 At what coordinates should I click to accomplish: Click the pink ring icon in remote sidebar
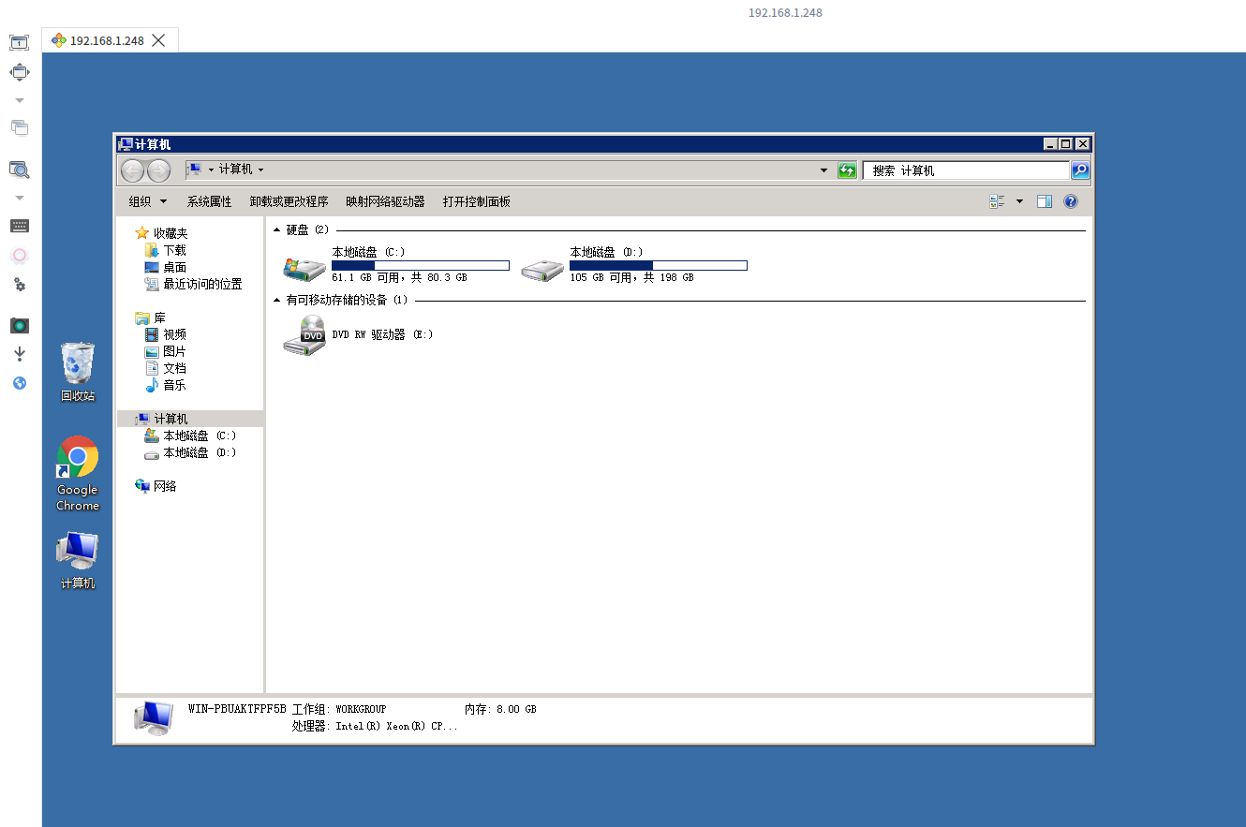[x=20, y=256]
